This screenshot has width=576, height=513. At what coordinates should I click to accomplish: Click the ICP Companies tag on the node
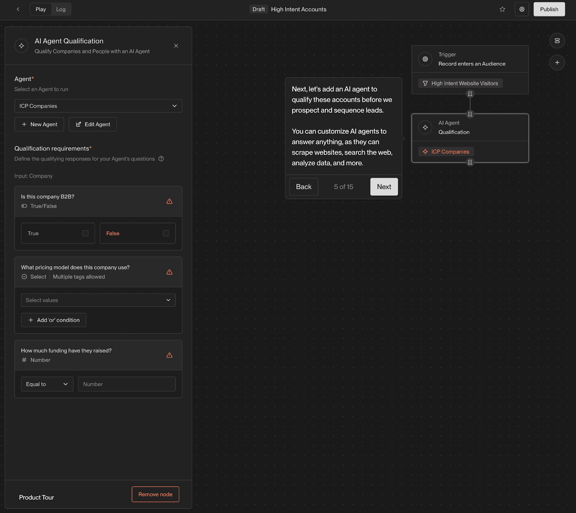[446, 152]
